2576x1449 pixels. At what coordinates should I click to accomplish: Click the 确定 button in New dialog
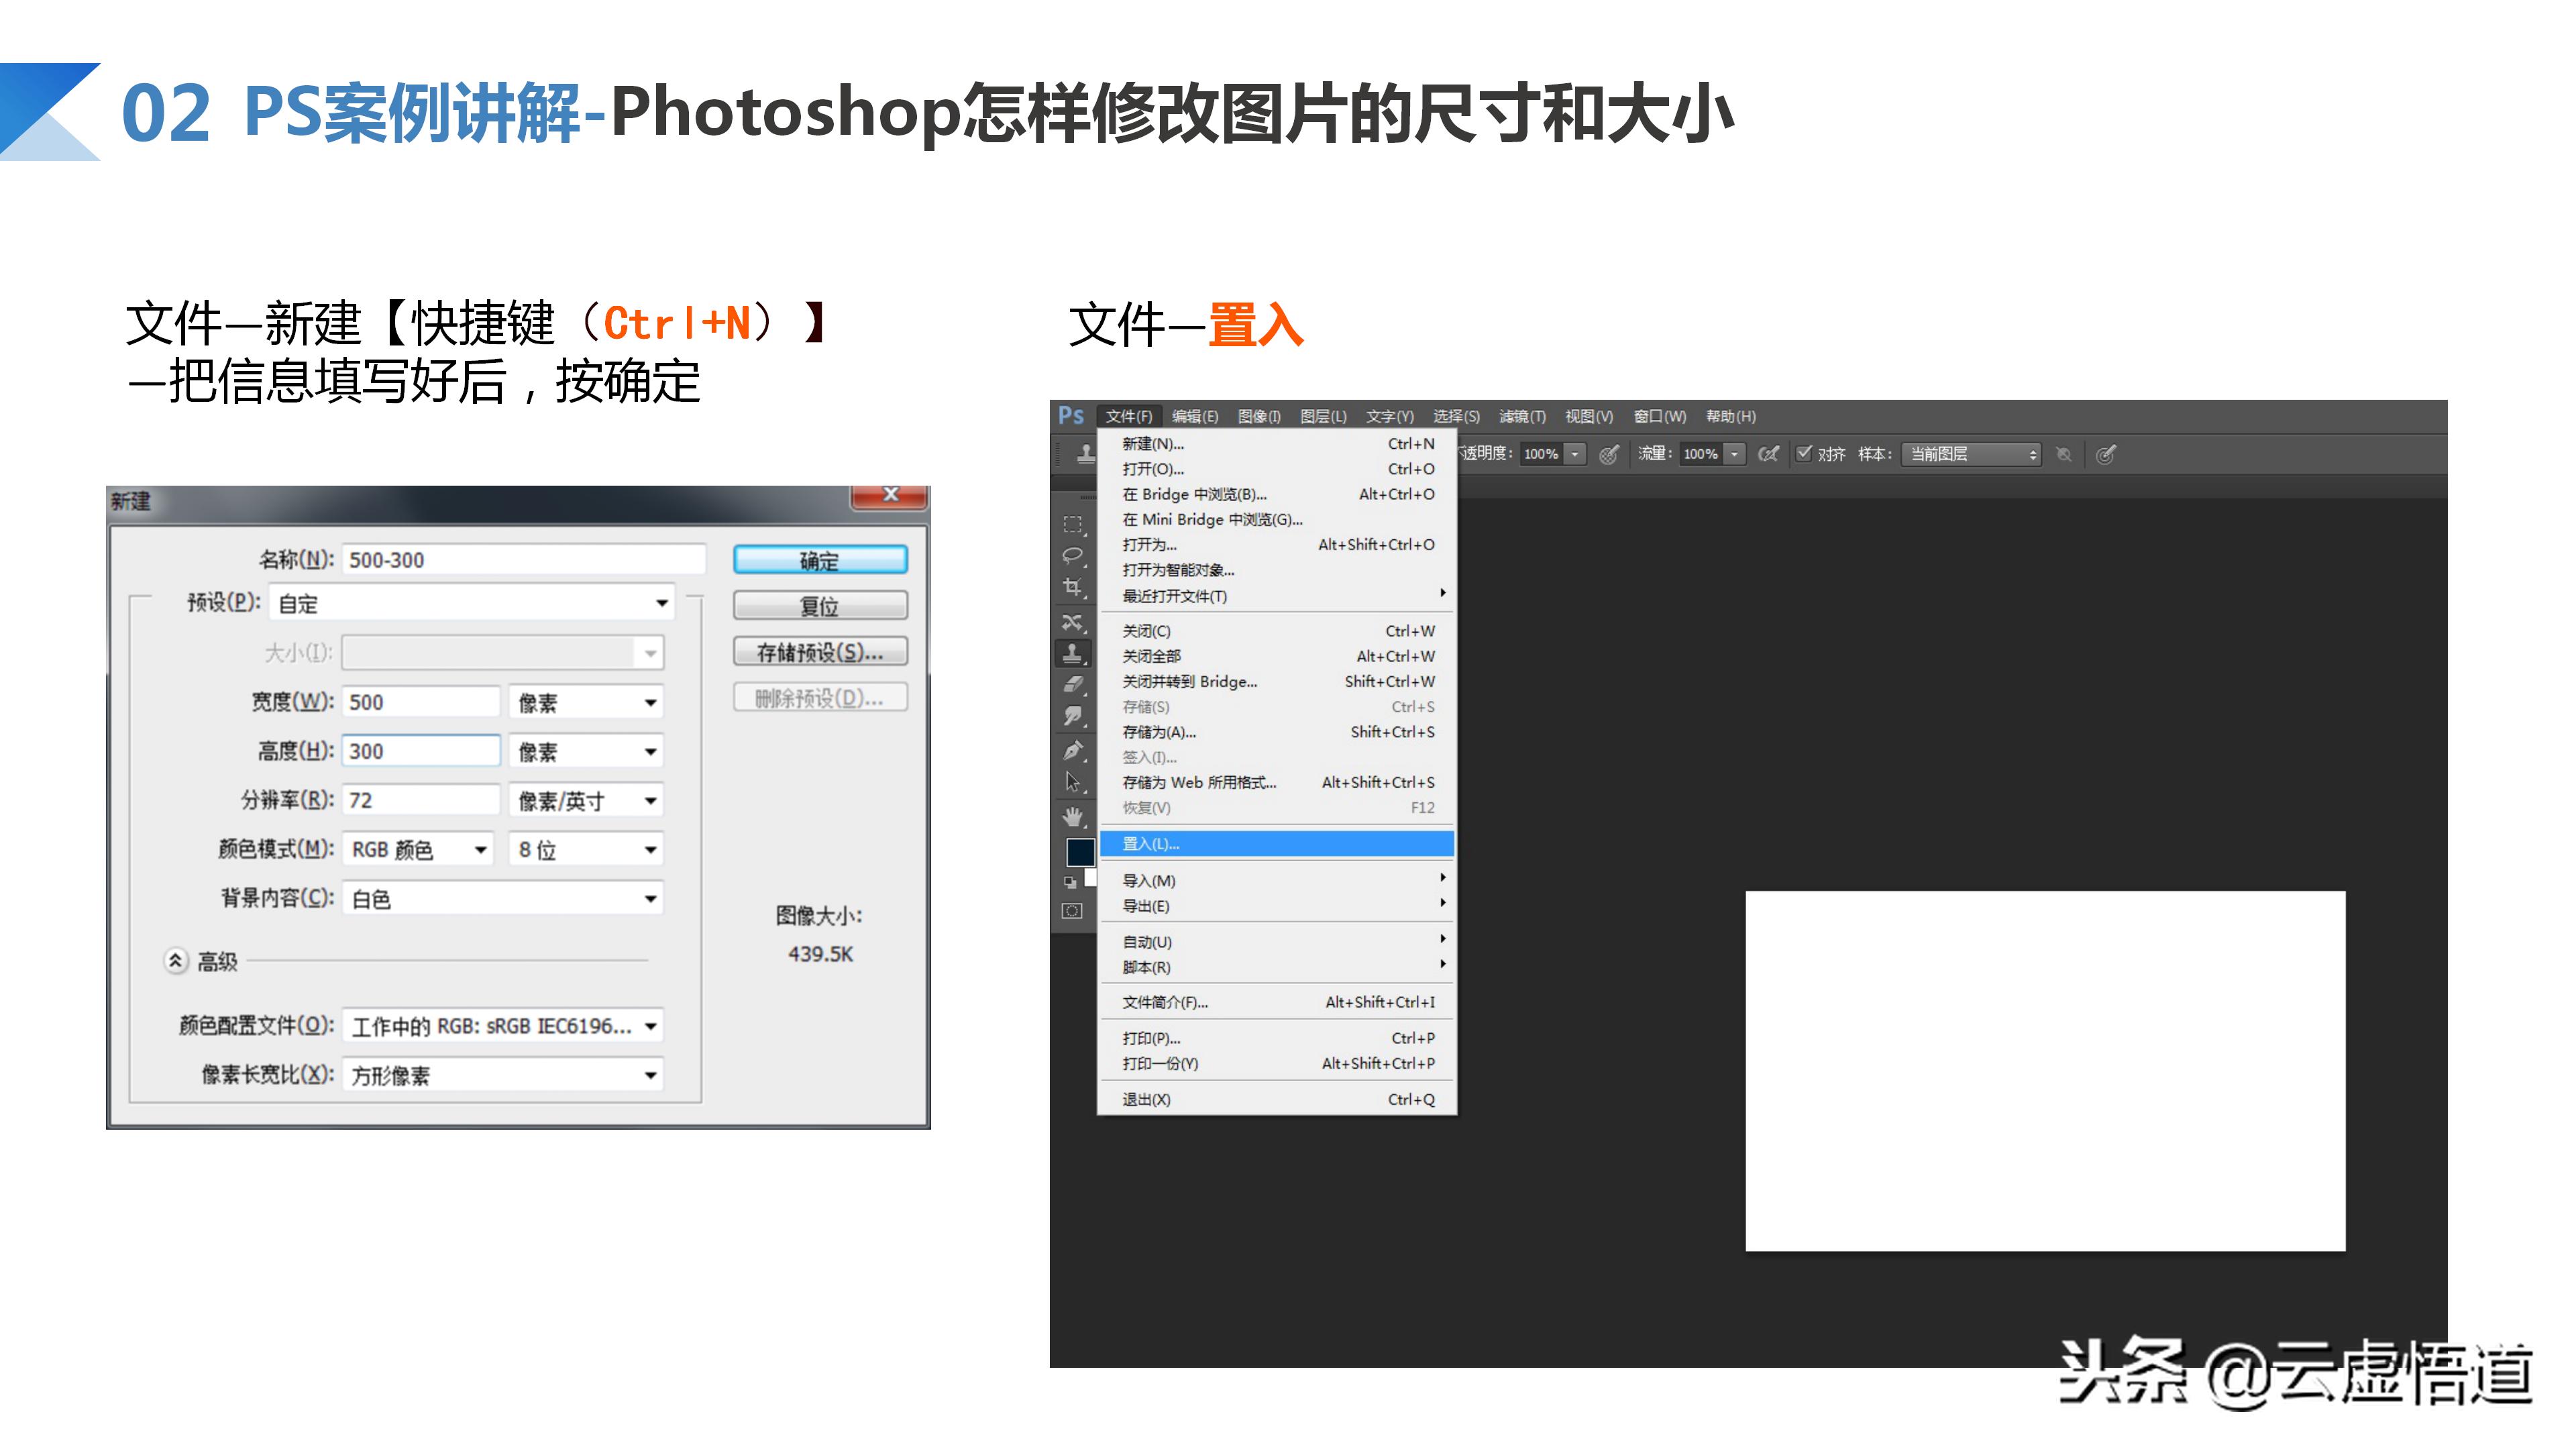(x=820, y=559)
